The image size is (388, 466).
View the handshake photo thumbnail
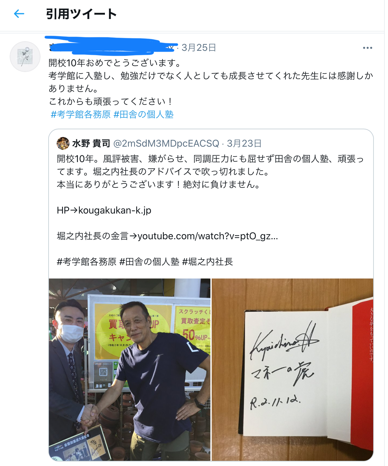[130, 370]
